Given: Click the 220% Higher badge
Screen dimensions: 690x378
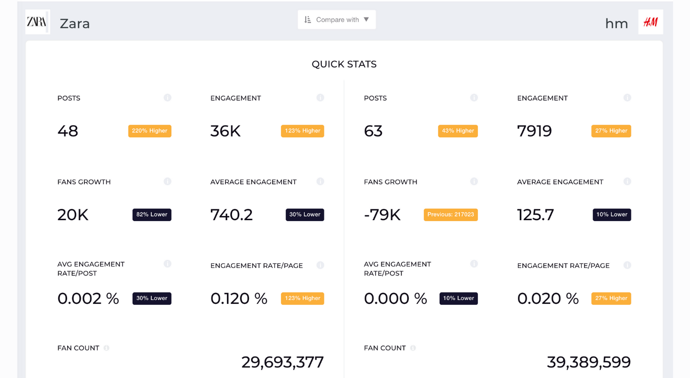Looking at the screenshot, I should (x=150, y=131).
